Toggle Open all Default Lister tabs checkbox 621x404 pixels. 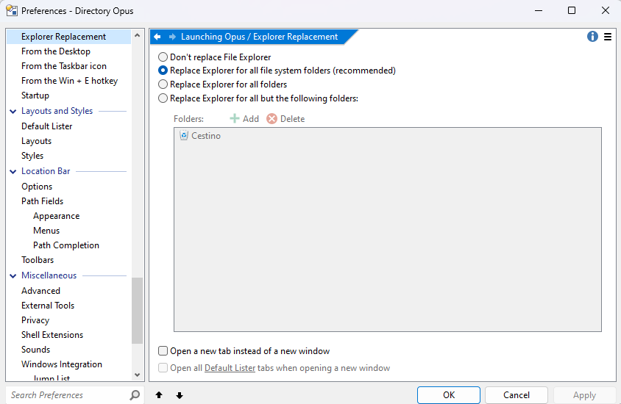coord(163,367)
